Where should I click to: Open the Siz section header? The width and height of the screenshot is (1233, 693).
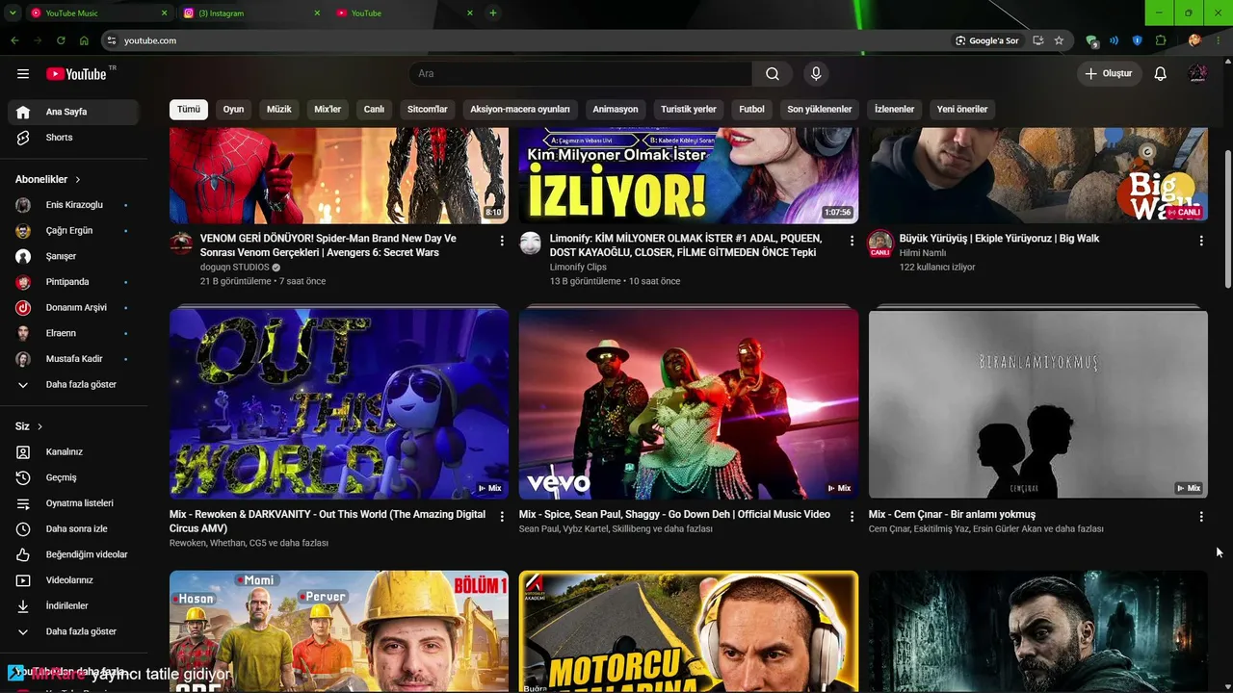(x=29, y=426)
